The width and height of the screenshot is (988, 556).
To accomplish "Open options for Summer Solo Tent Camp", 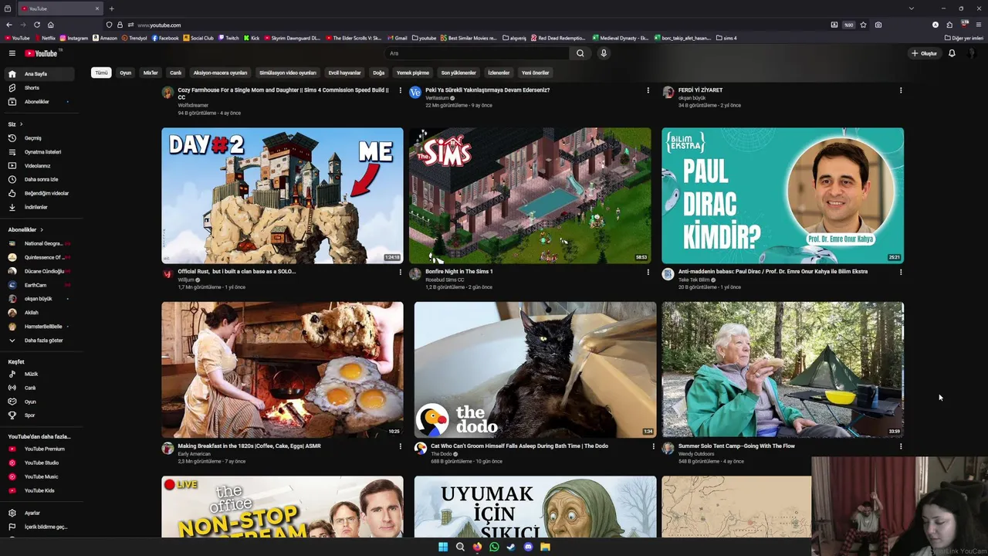I will coord(900,446).
